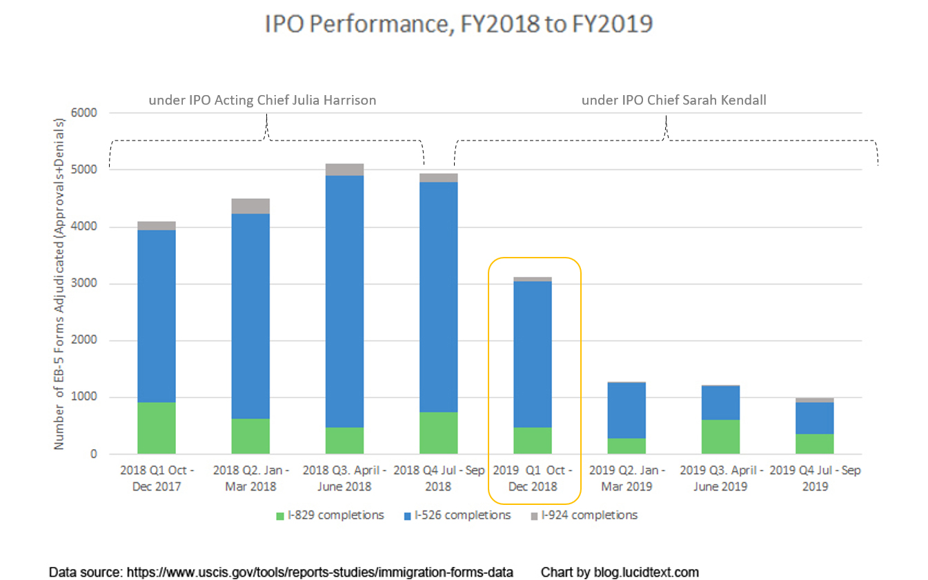Select the 2019 Q4 Jul - Sep axis label

tap(815, 478)
